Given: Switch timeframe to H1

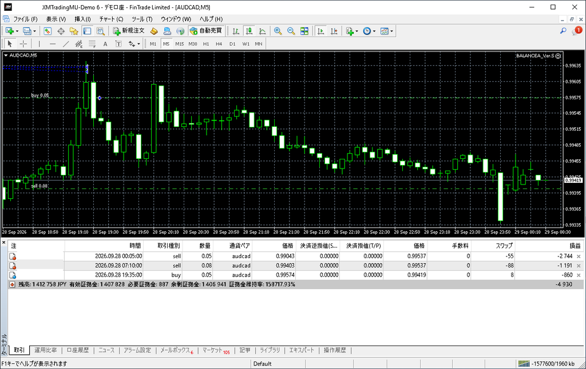Looking at the screenshot, I should [206, 44].
